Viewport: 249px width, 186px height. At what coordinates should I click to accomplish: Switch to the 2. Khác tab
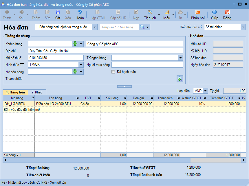37,92
